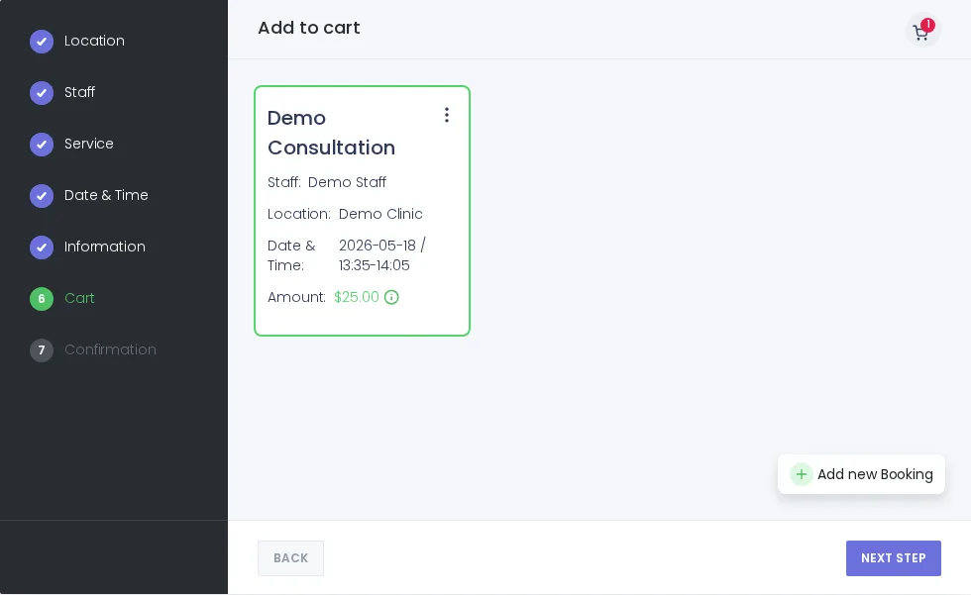Screen dimensions: 971x595
Task: Select the Cart step label
Action: click(79, 298)
